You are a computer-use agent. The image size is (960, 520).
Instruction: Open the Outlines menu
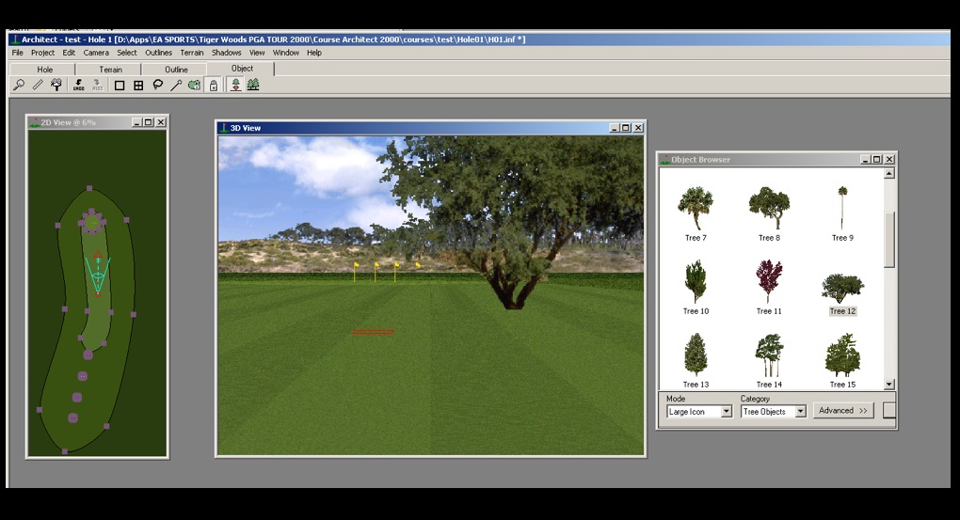[158, 53]
